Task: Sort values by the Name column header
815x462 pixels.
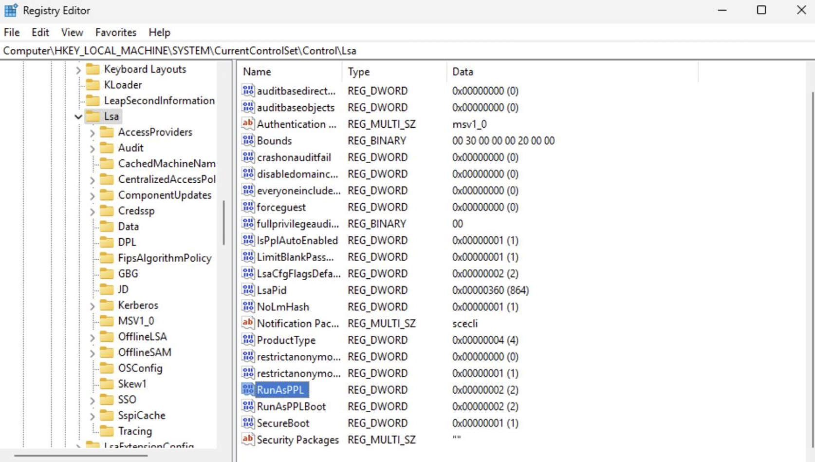Action: (x=257, y=72)
